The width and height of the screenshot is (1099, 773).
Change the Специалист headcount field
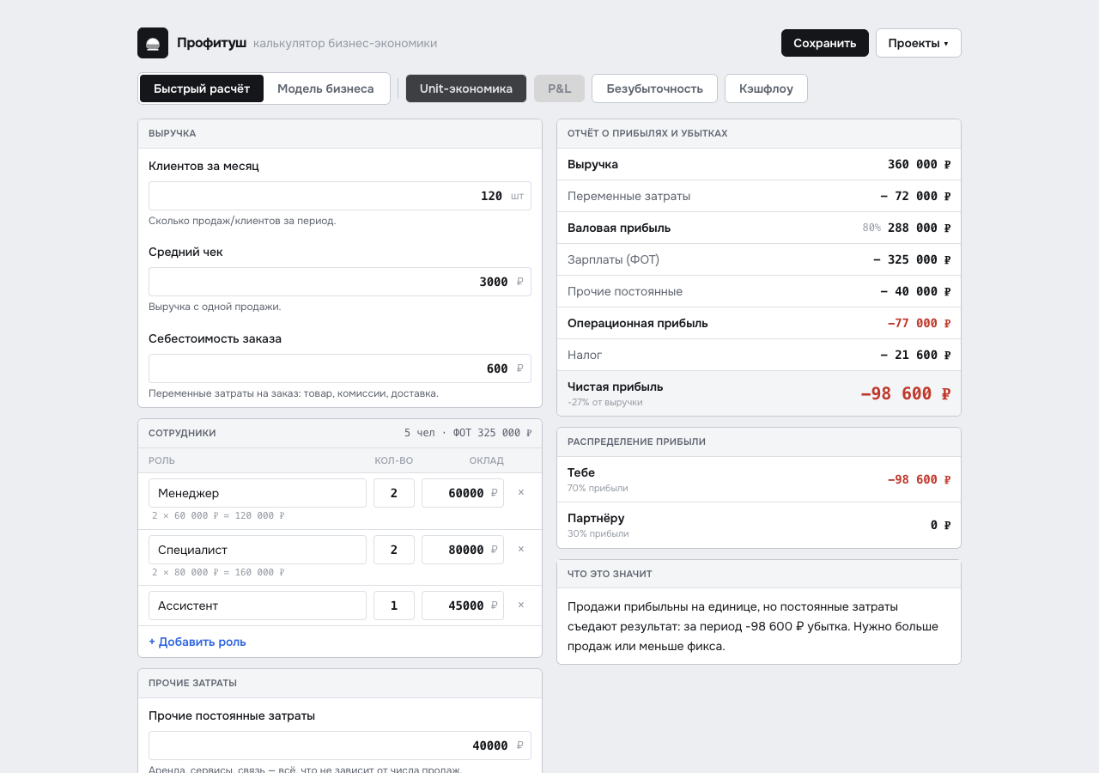pos(394,550)
